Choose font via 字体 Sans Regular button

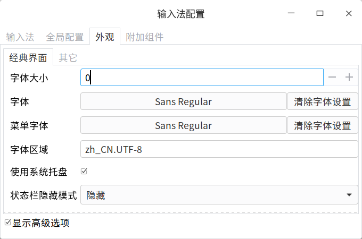[183, 101]
